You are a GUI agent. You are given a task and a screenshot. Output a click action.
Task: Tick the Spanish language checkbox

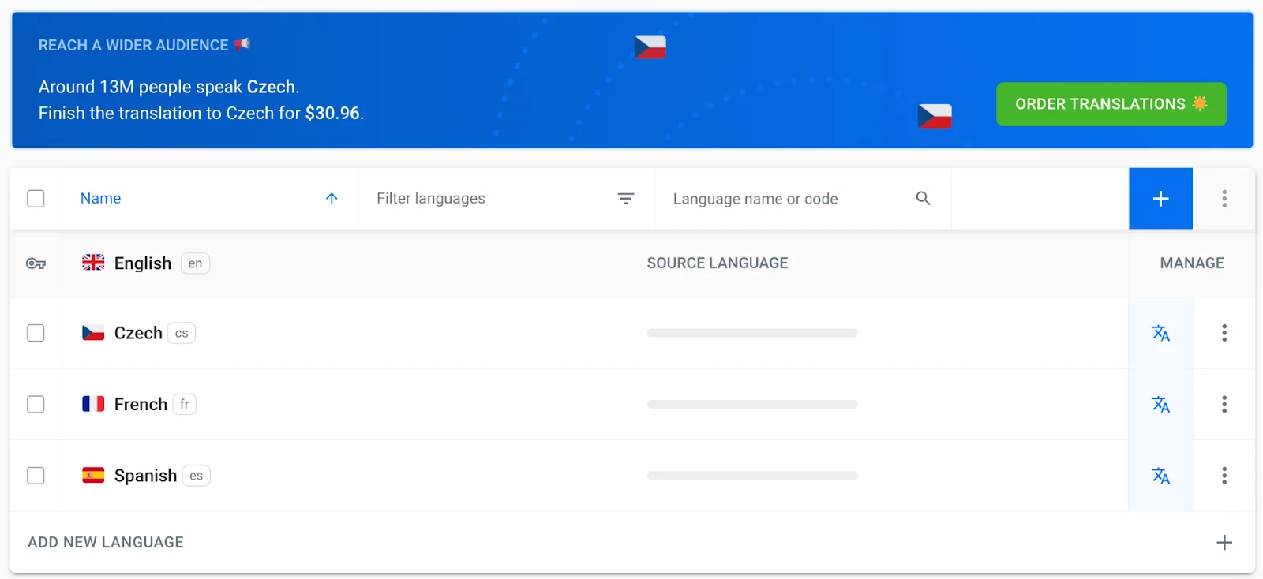point(36,476)
